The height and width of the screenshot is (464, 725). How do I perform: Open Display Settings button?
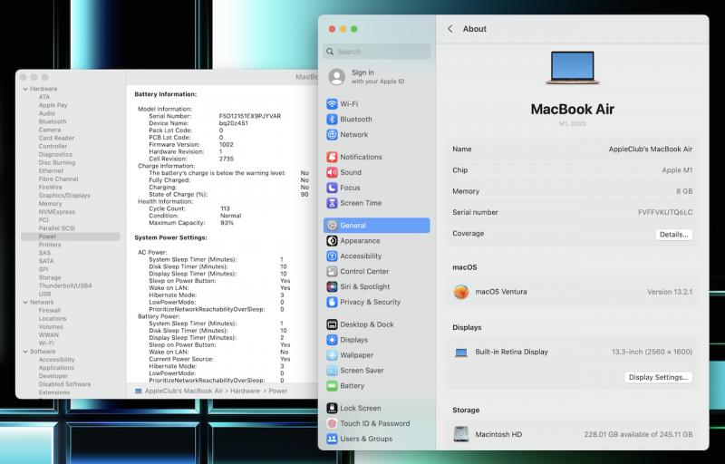[659, 377]
